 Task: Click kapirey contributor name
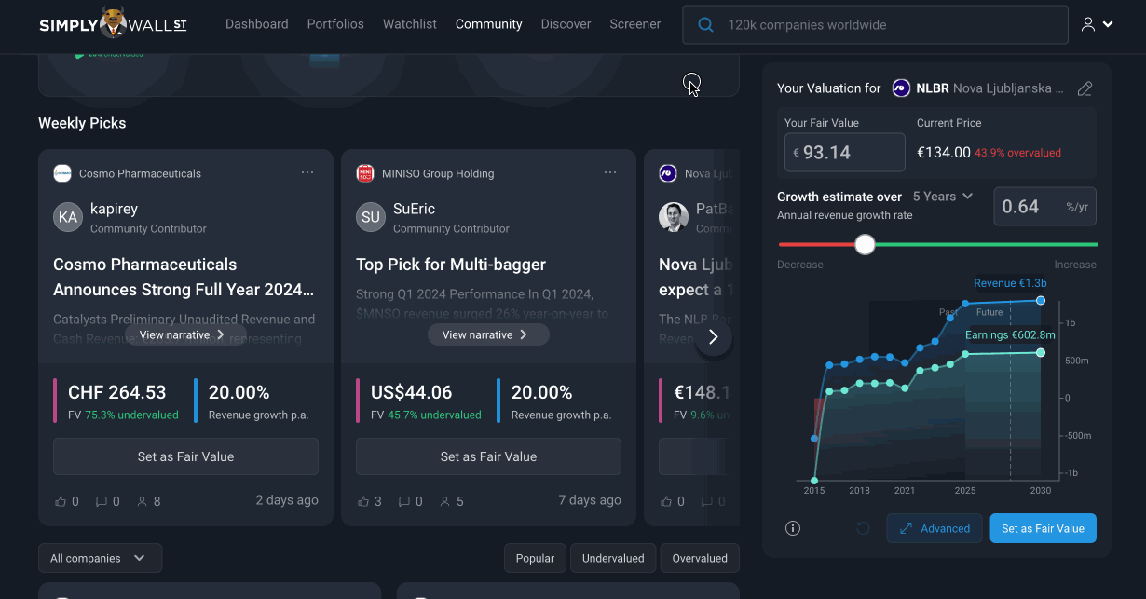tap(114, 209)
